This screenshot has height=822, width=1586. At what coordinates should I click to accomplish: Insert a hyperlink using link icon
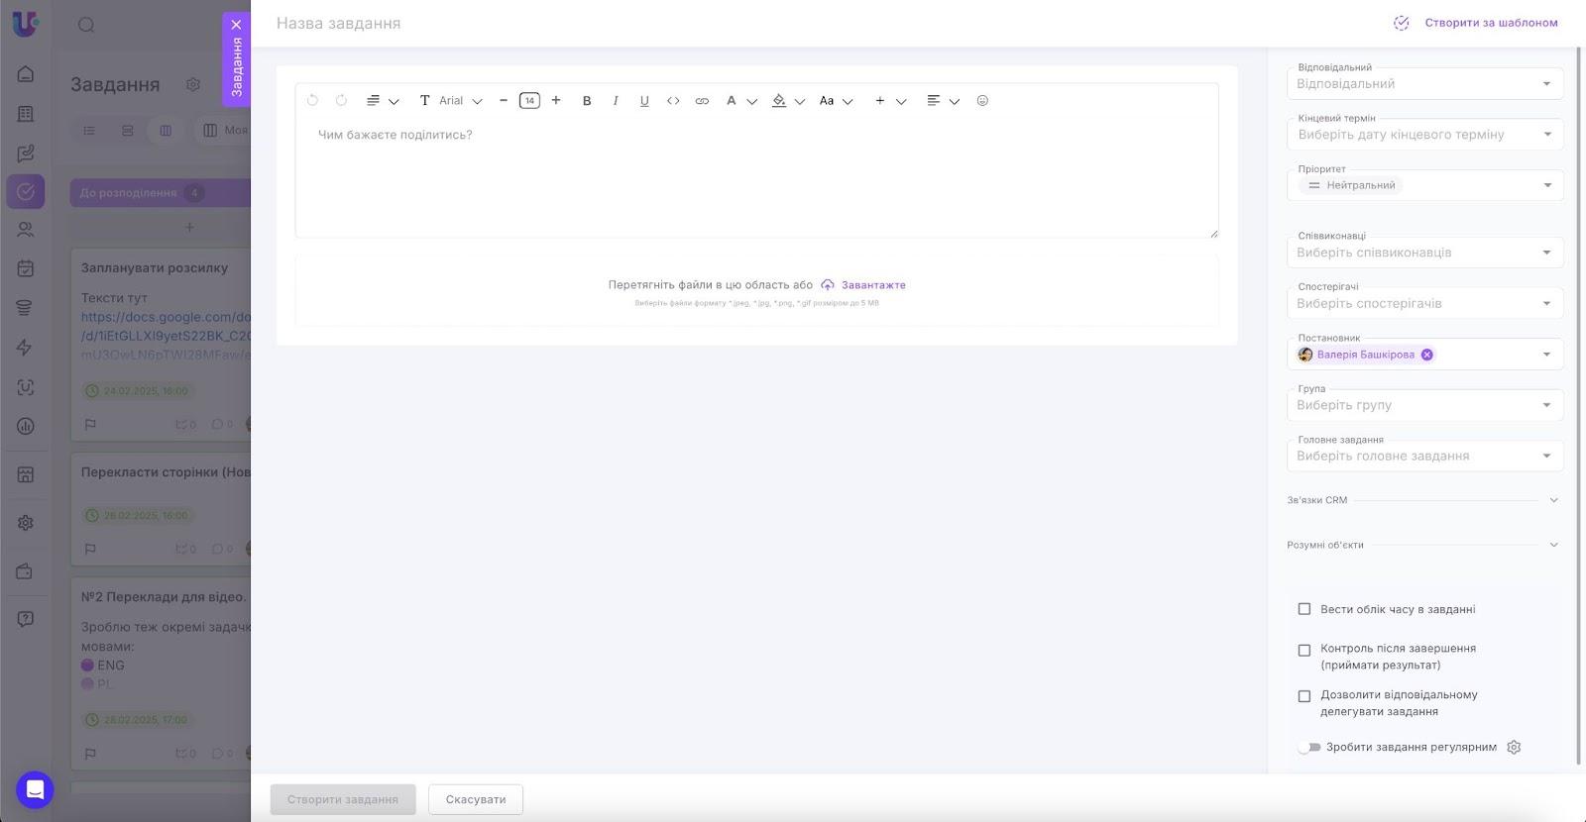click(x=702, y=101)
